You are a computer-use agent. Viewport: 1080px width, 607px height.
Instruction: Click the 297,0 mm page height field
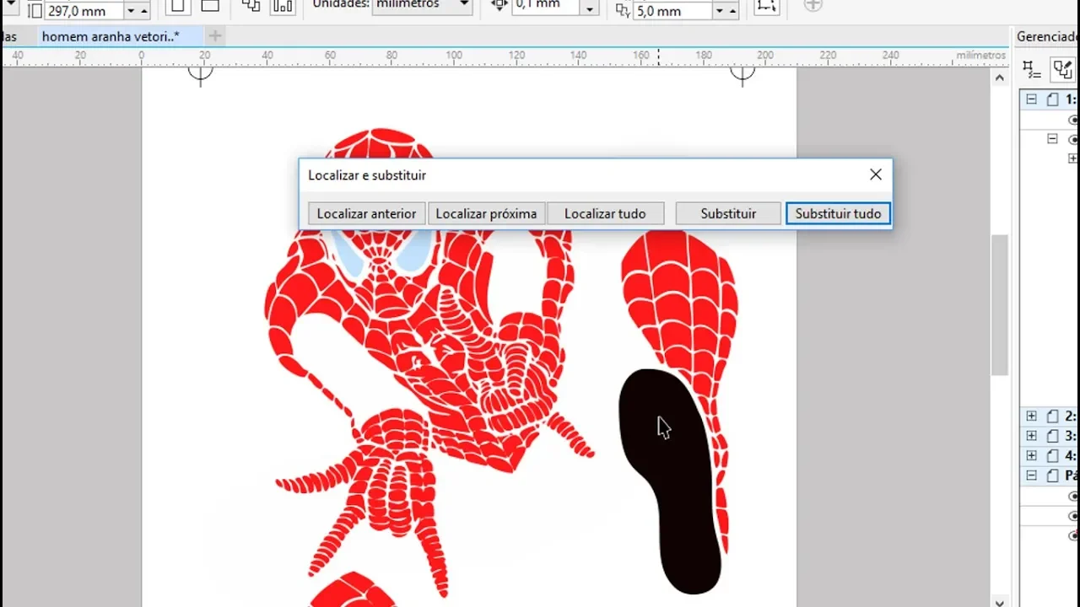coord(84,11)
